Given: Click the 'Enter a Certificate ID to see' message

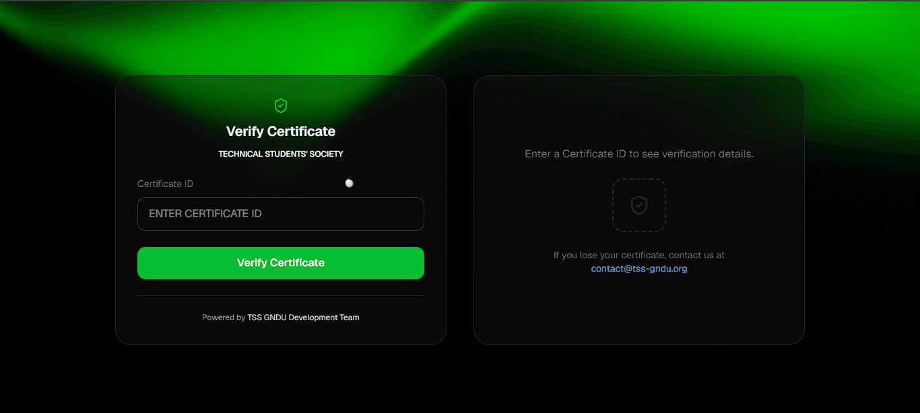Looking at the screenshot, I should point(639,154).
